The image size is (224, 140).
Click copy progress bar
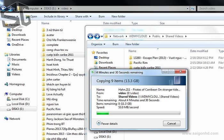138,113
